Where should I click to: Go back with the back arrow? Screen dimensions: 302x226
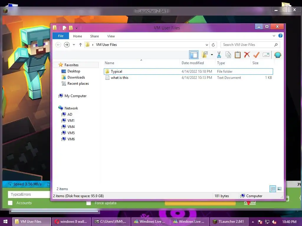pyautogui.click(x=58, y=45)
